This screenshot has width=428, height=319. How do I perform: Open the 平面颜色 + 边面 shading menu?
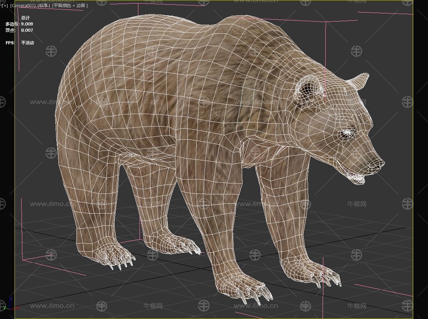click(x=71, y=6)
